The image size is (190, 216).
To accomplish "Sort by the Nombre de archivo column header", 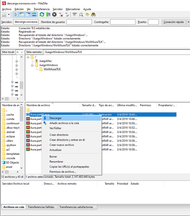I will click(52, 105).
